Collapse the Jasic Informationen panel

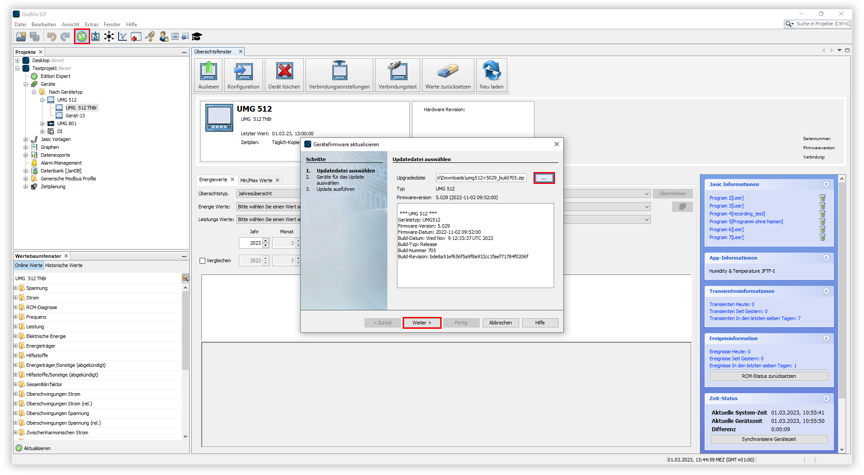[826, 184]
